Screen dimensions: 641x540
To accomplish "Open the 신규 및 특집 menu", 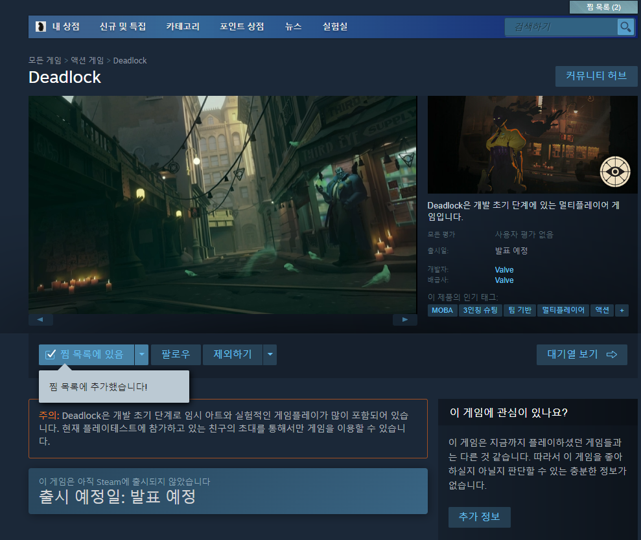I will 122,27.
